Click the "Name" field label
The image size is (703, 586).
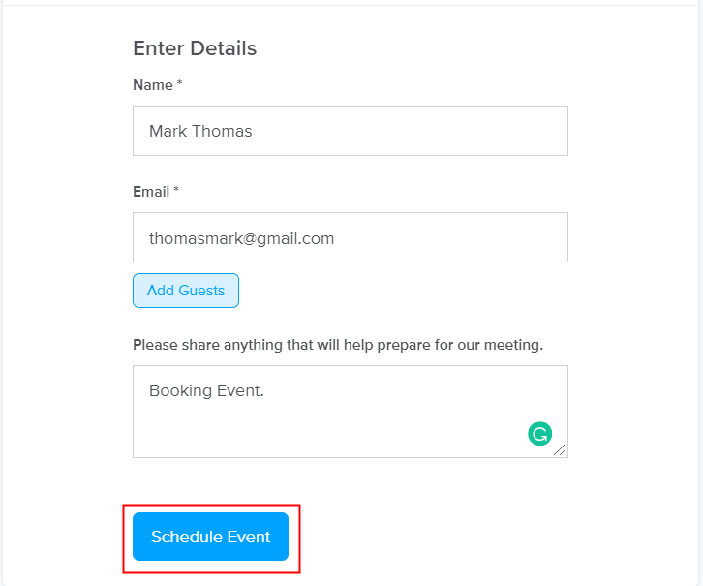[152, 85]
